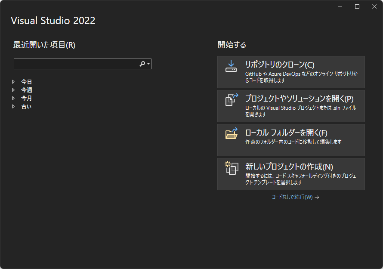Viewport: 383px width, 269px height.
Task: Click the magnifier search icon in recent items box
Action: [142, 64]
